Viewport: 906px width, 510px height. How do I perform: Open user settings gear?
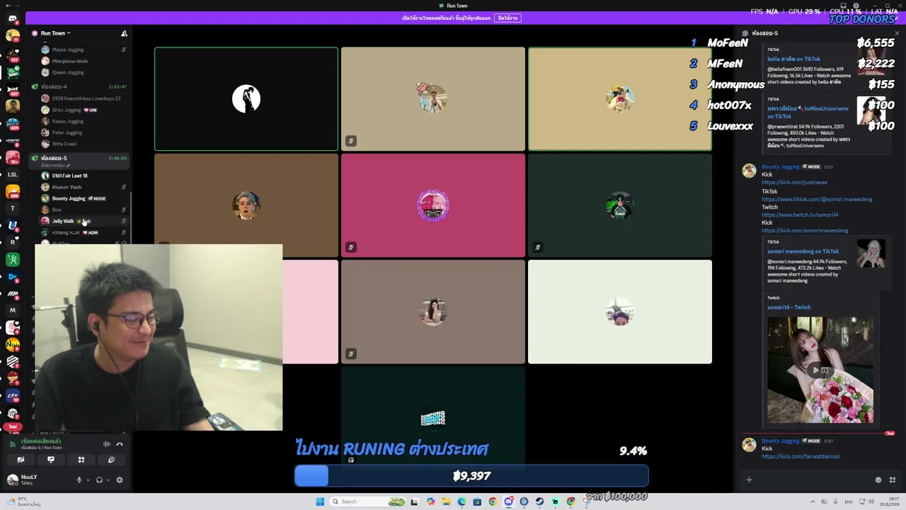tap(120, 480)
